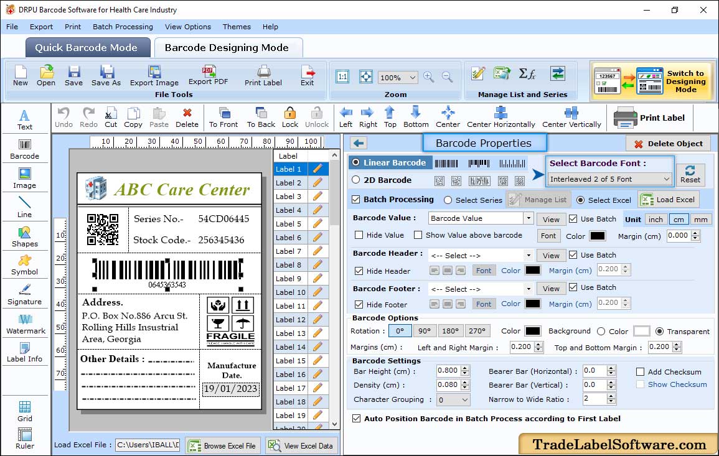Viewport: 719px width, 456px height.
Task: Enable Show Value above barcode
Action: [x=418, y=235]
